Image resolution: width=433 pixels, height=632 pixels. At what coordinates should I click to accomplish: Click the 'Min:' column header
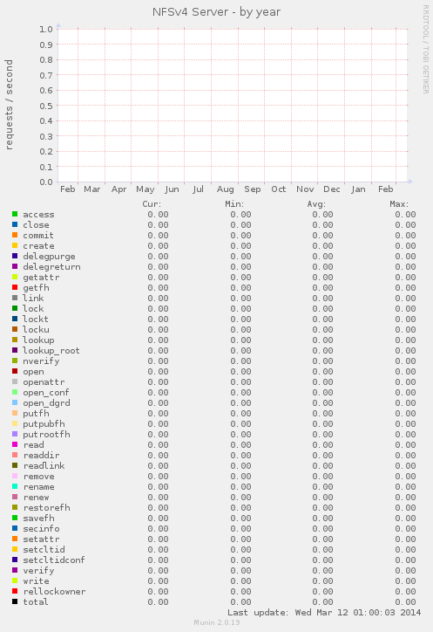[x=234, y=204]
